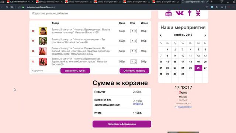The width and height of the screenshot is (236, 133).
Task: Click "Перейти к оформлению" checkout button
Action: coord(122,124)
